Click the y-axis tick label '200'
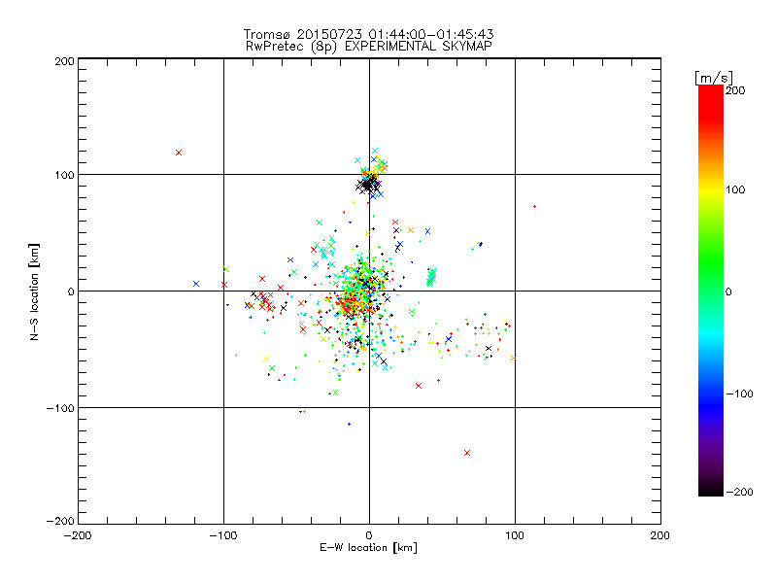Viewport: 777px width, 583px height. click(x=64, y=61)
